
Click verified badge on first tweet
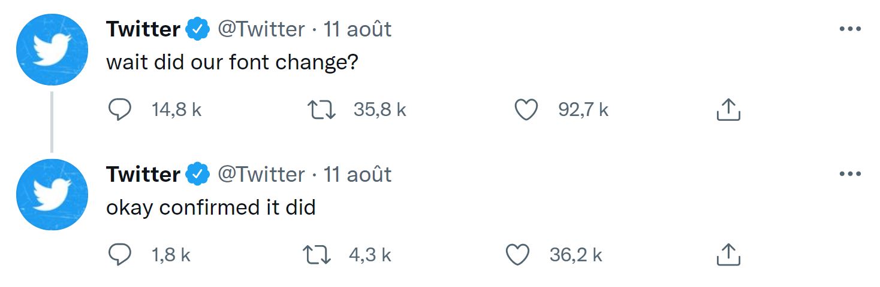[x=198, y=29]
